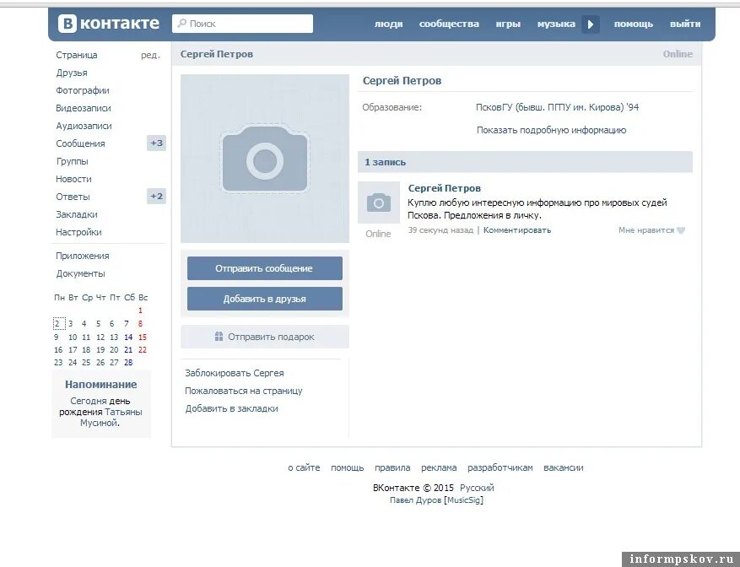
Task: Start music with the header play button
Action: [x=591, y=24]
